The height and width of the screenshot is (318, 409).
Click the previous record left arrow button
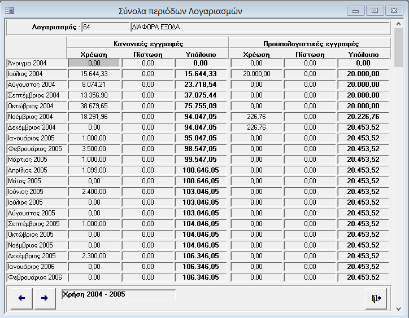pyautogui.click(x=21, y=298)
